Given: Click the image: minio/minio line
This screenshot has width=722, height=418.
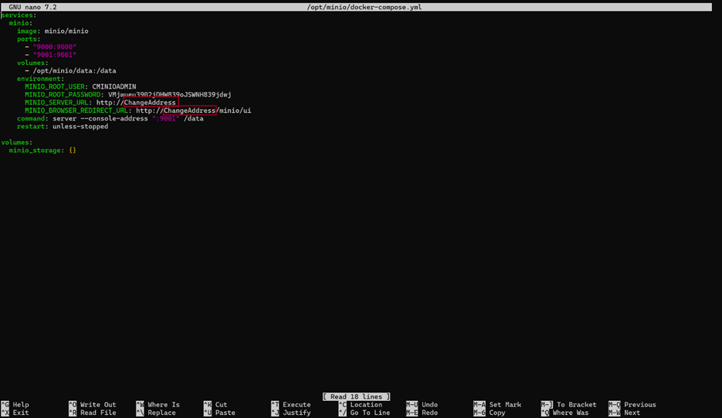Looking at the screenshot, I should pos(53,31).
